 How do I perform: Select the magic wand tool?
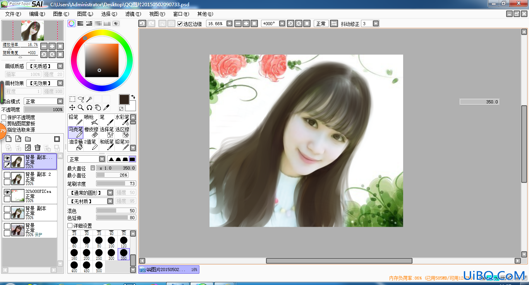coord(89,99)
